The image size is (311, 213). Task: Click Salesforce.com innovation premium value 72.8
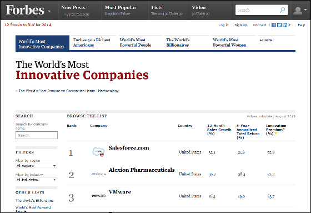point(271,152)
